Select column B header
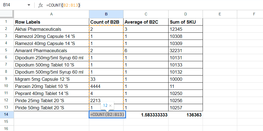Screen dimensions: 263x131 pyautogui.click(x=106, y=14)
